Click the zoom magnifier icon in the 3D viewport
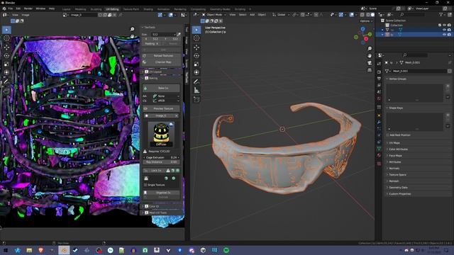Viewport: 454px width, 255px height. tap(370, 49)
